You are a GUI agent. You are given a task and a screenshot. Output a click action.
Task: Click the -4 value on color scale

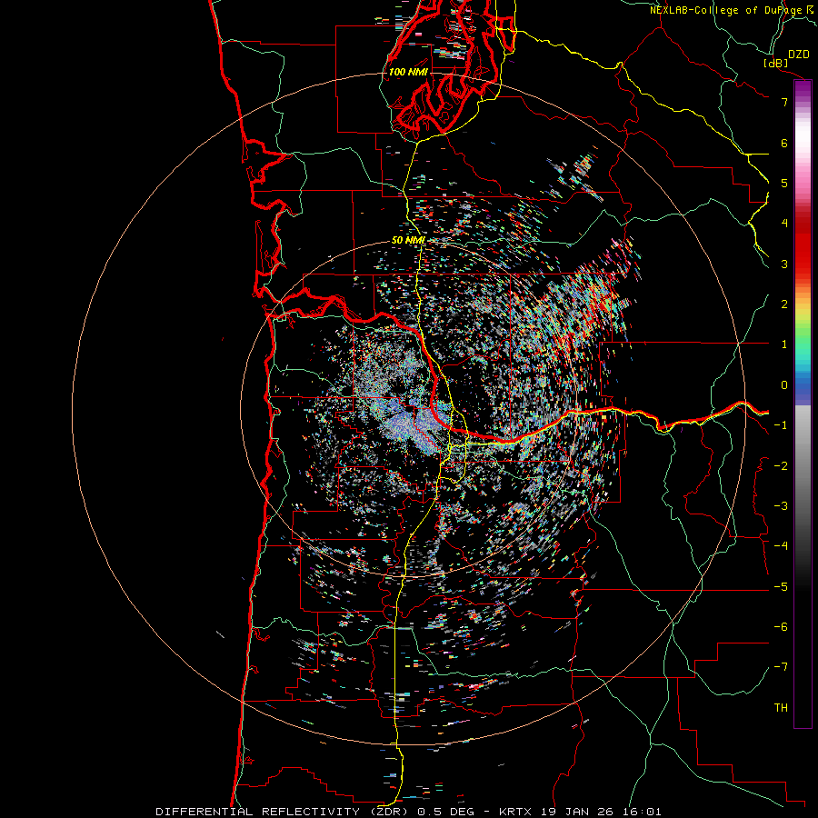781,546
